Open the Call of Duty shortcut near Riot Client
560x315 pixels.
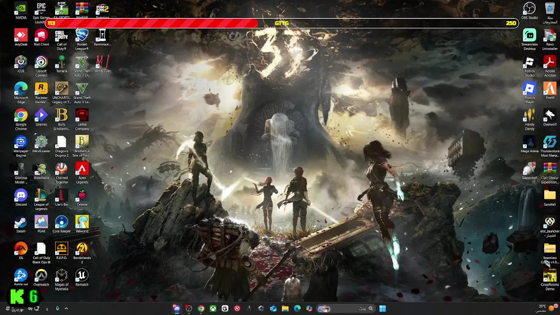click(x=62, y=40)
